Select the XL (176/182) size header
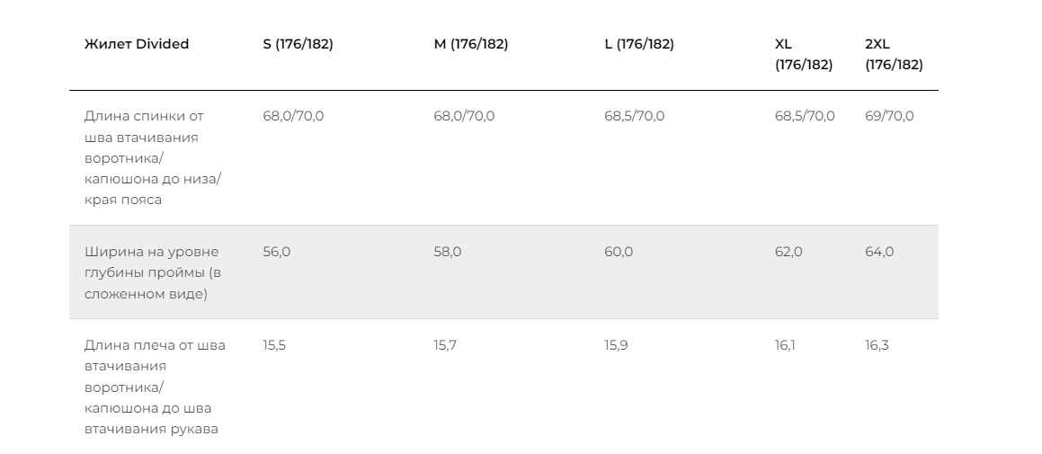 coord(804,54)
